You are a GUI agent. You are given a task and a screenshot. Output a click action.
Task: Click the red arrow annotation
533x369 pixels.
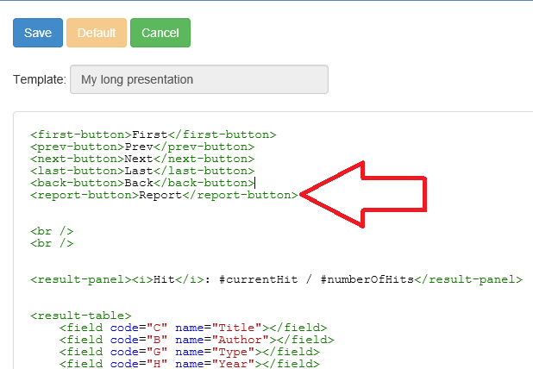pos(363,194)
